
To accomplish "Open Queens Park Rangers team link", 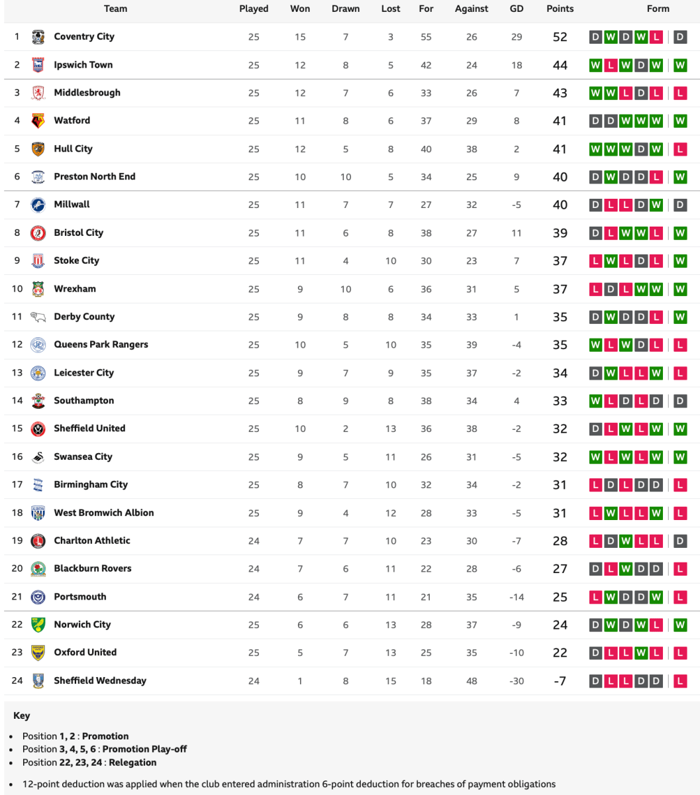I will coord(101,344).
